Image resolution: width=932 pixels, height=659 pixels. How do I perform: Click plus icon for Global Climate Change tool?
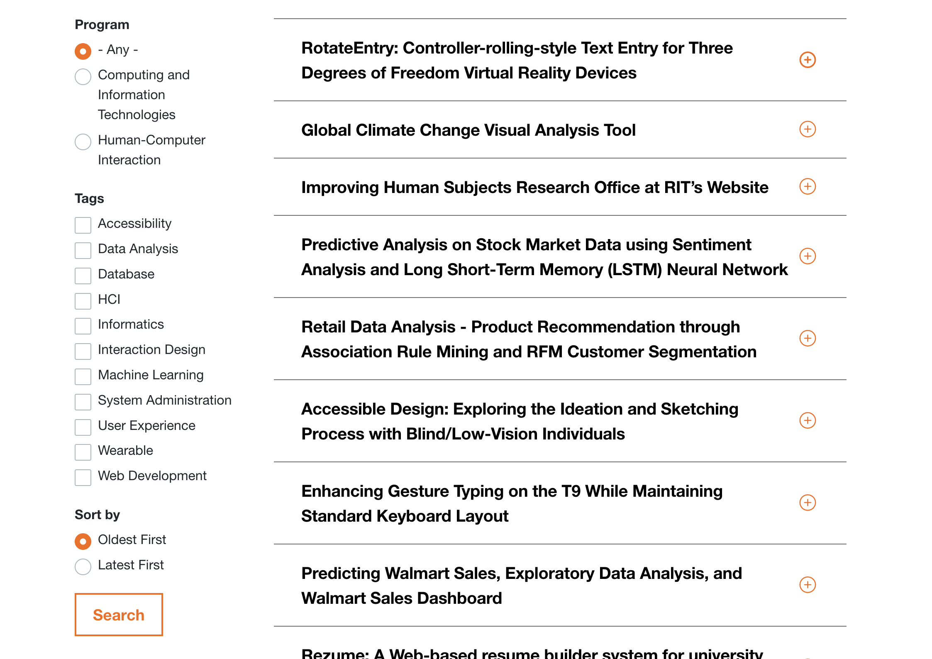click(x=807, y=129)
